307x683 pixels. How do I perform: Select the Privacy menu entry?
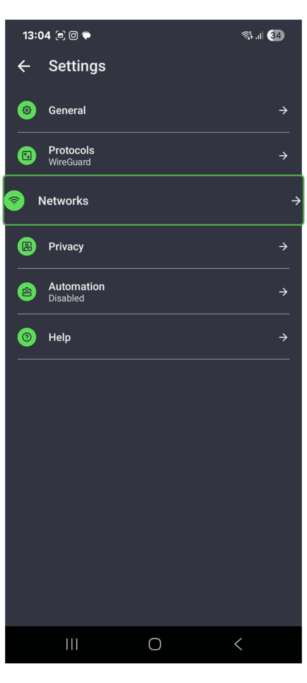click(66, 247)
